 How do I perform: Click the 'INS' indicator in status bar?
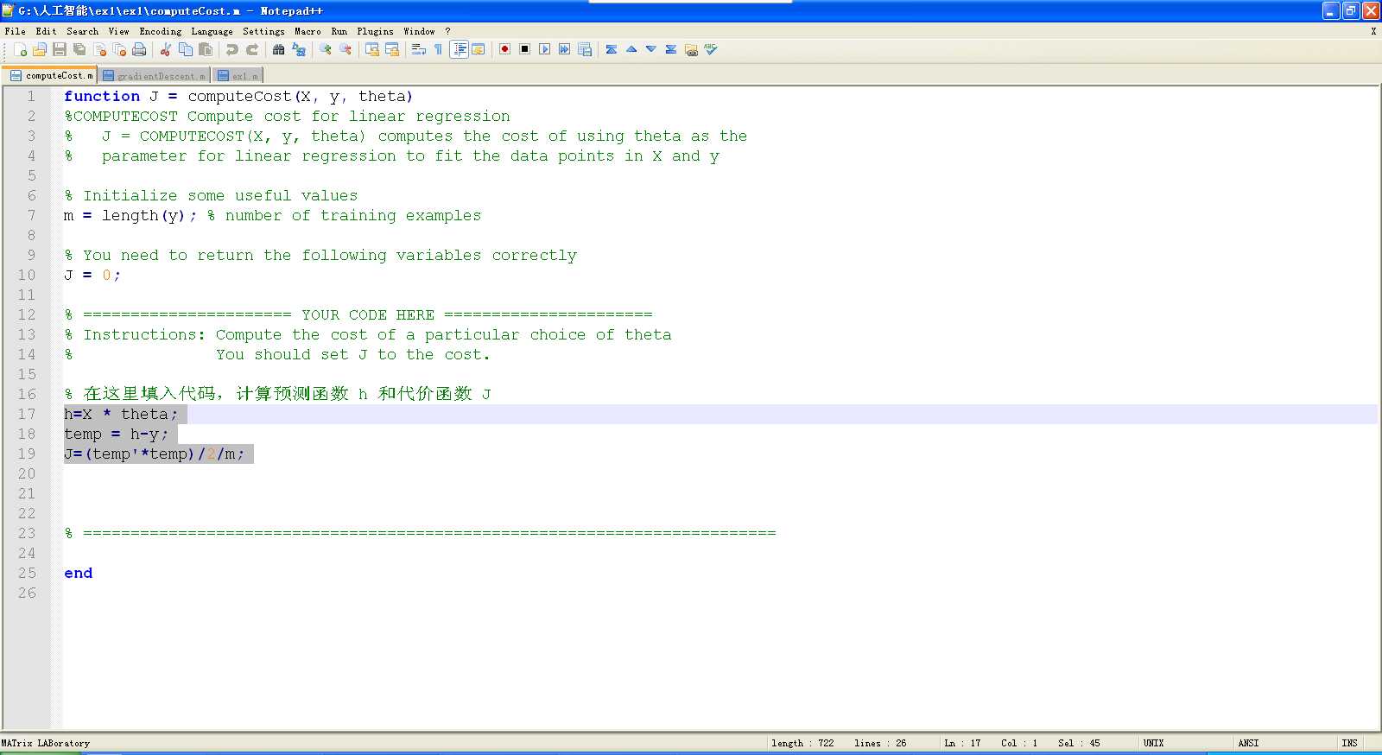(1349, 743)
